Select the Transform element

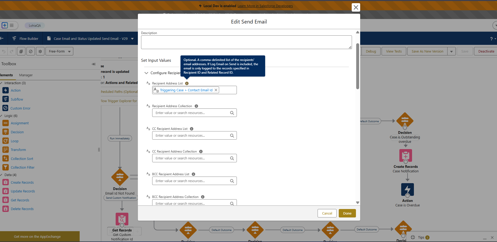click(x=18, y=150)
